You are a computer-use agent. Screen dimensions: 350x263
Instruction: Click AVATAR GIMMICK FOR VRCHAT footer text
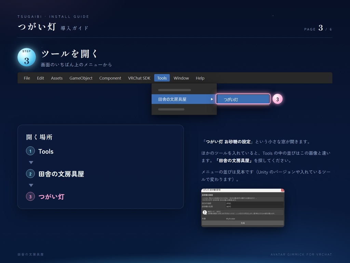[x=301, y=254]
